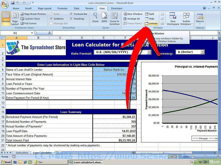Screen dimensions: 221x165
Task: Hide the current window
Action: 150,19
